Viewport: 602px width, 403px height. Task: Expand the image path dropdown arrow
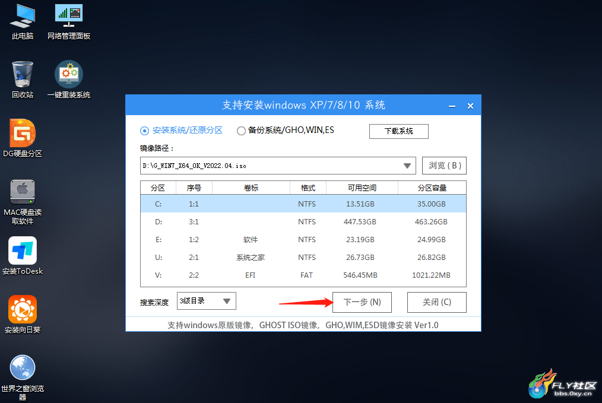pos(407,166)
